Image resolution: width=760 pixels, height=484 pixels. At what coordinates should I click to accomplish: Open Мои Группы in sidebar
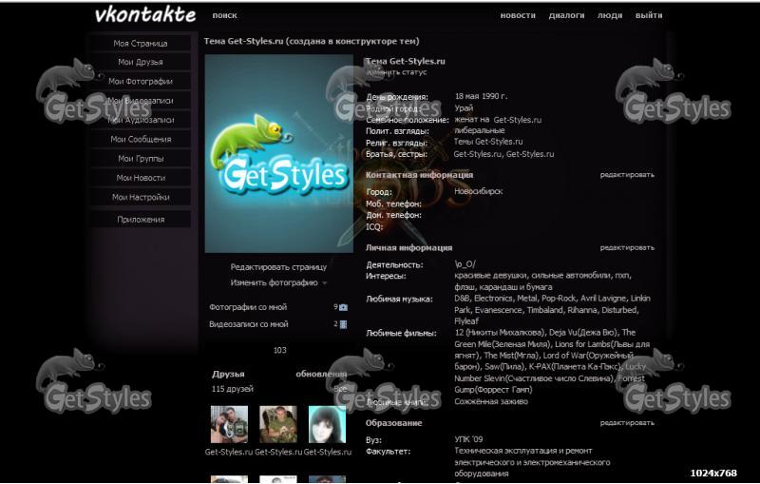click(141, 159)
